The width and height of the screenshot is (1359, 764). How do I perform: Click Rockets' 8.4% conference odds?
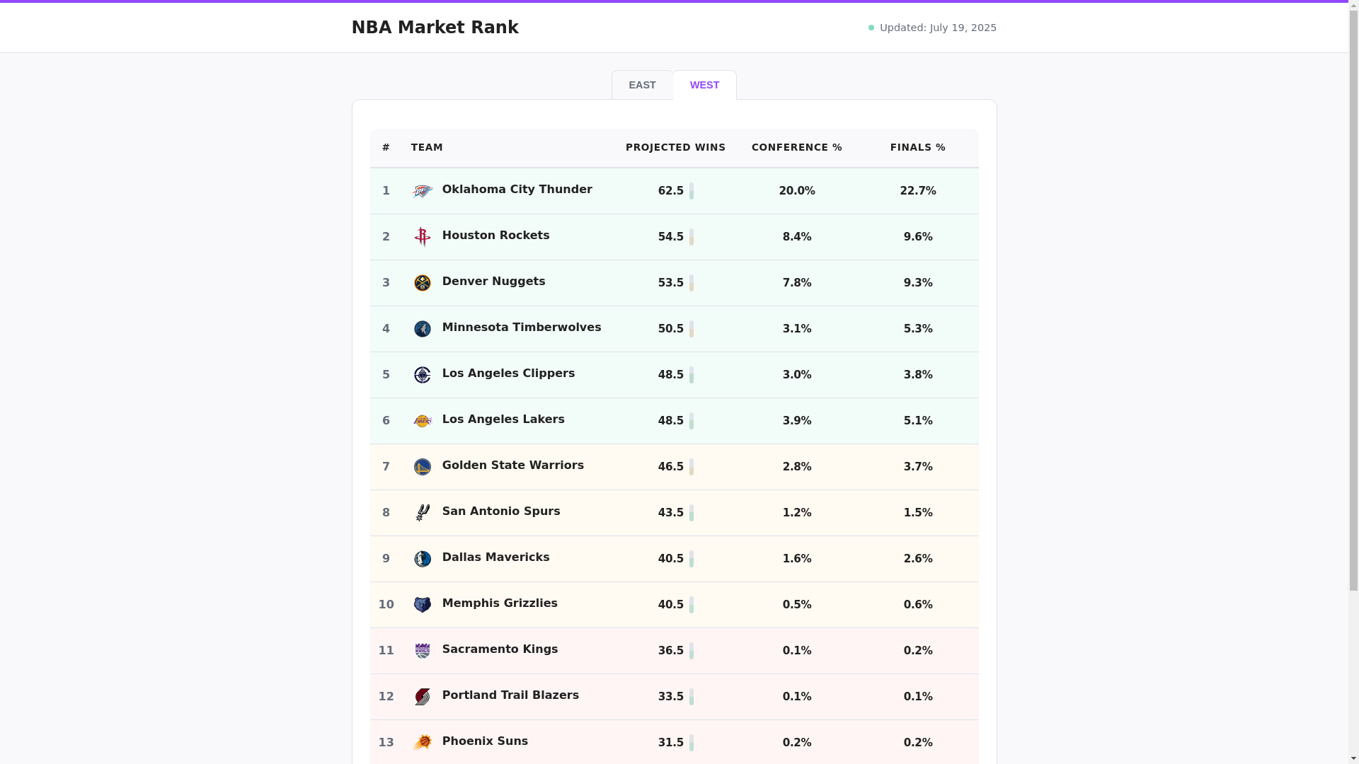point(797,237)
